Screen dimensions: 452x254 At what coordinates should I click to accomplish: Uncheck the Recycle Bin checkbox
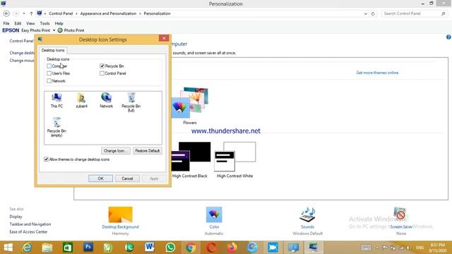(102, 66)
